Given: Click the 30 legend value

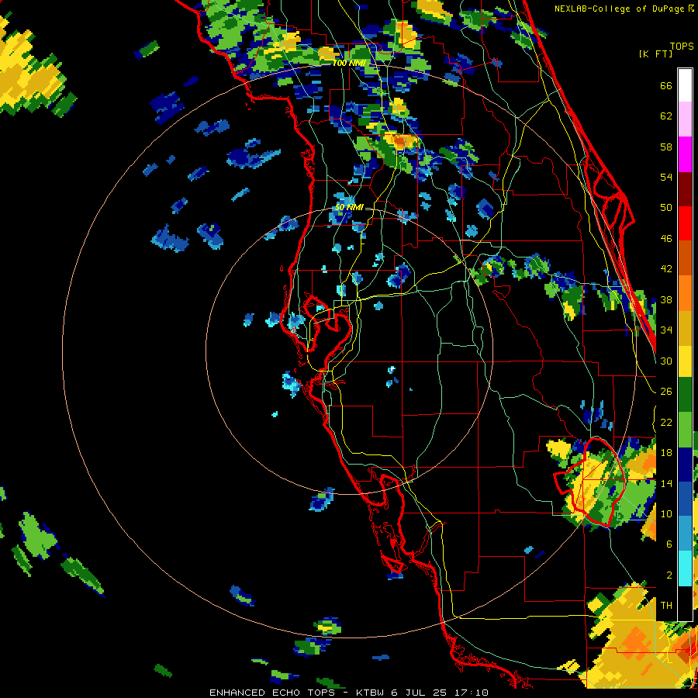Looking at the screenshot, I should (x=666, y=361).
